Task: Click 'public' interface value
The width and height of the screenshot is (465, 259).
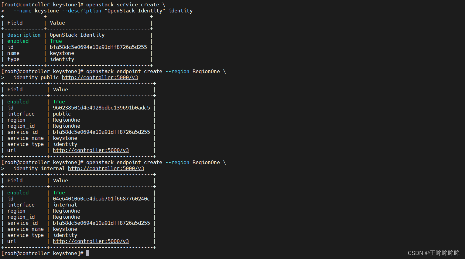Action: pyautogui.click(x=62, y=114)
